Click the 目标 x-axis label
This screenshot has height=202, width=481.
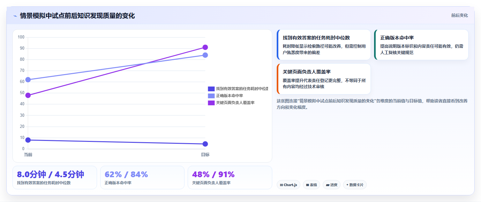click(205, 155)
